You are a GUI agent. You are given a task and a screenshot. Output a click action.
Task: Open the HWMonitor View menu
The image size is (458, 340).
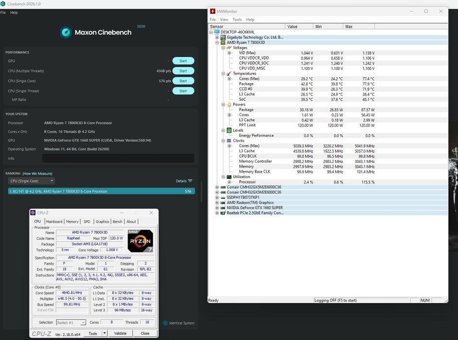pos(224,19)
